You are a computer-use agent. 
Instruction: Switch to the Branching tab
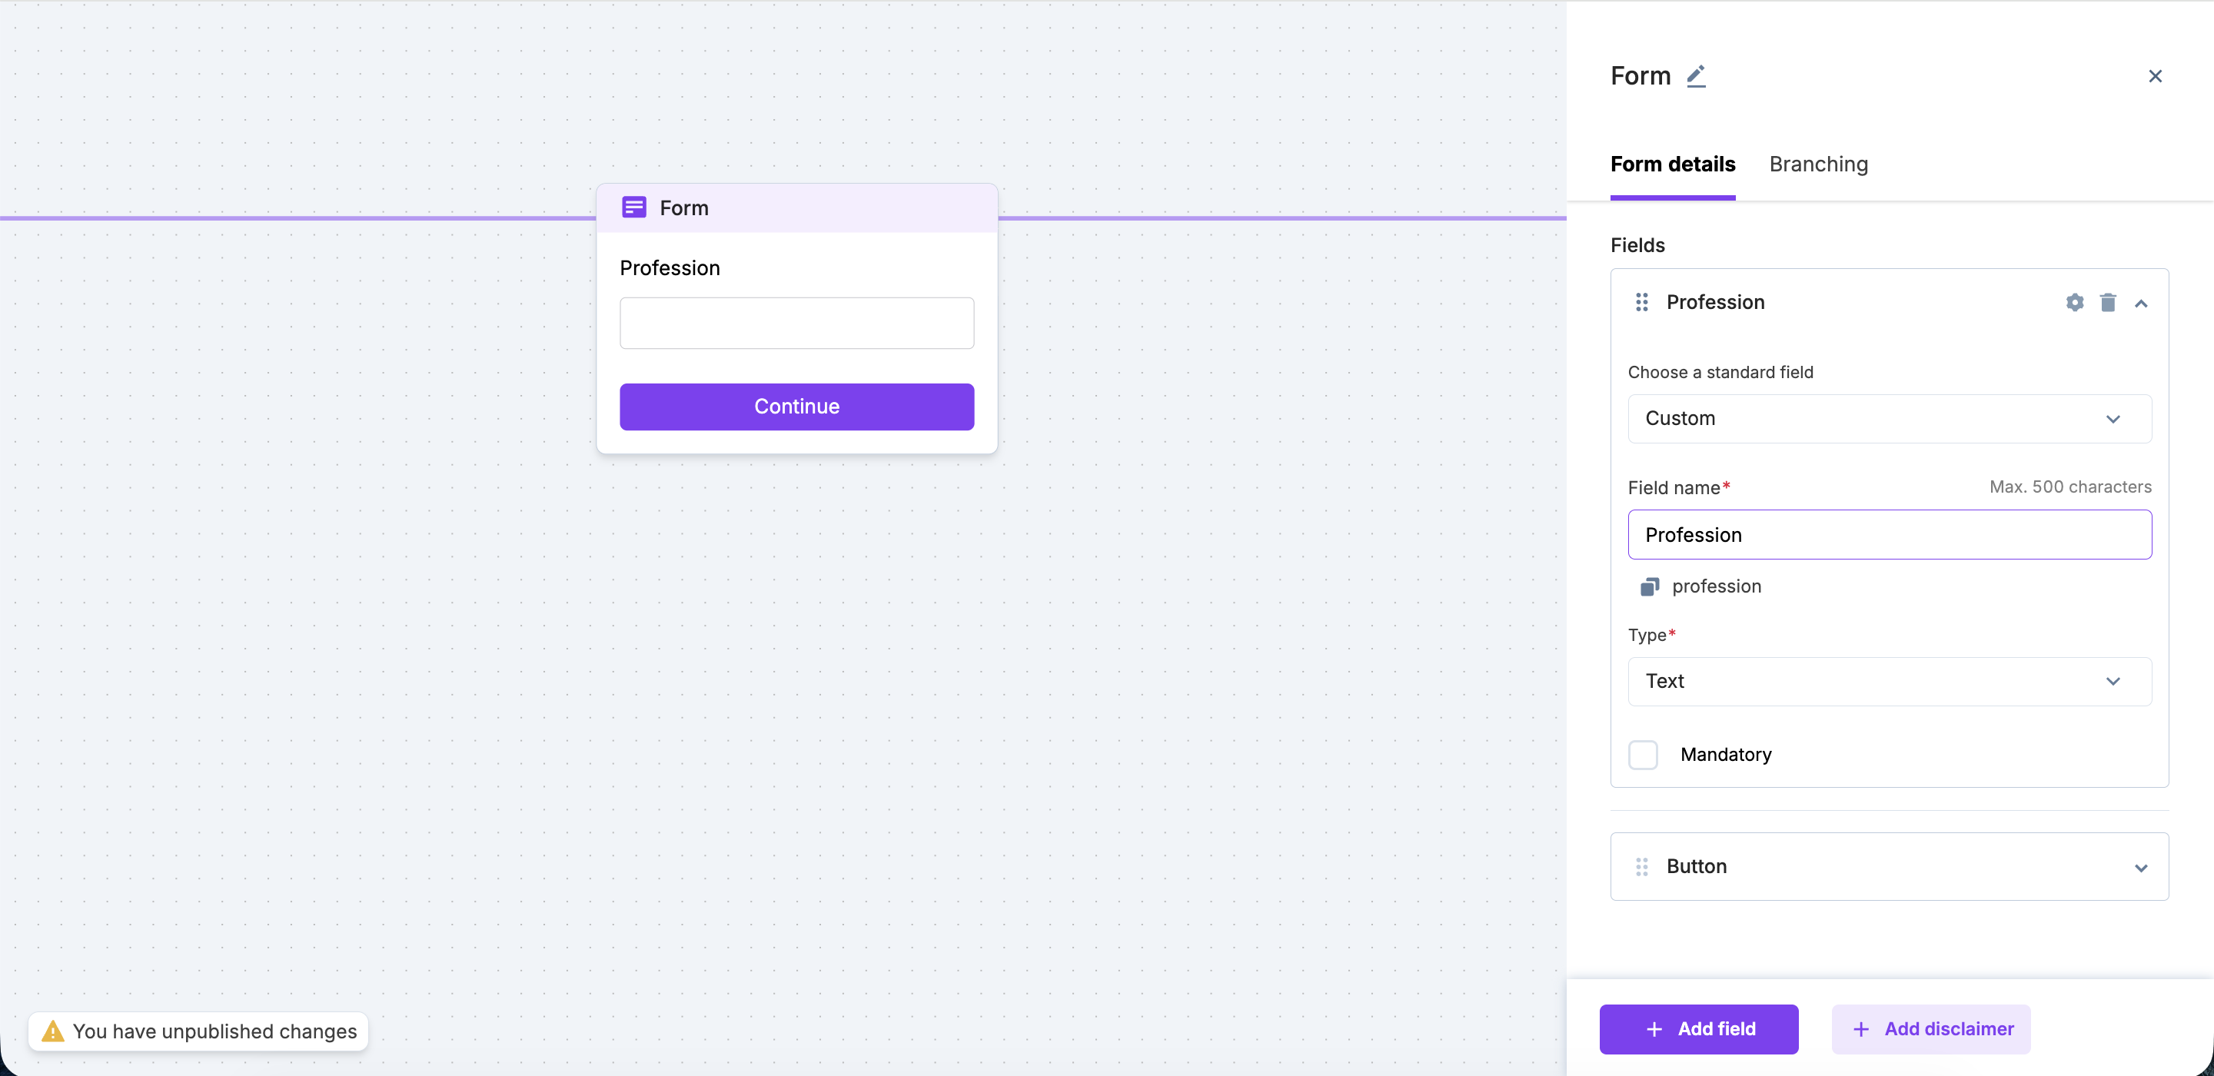click(x=1819, y=164)
